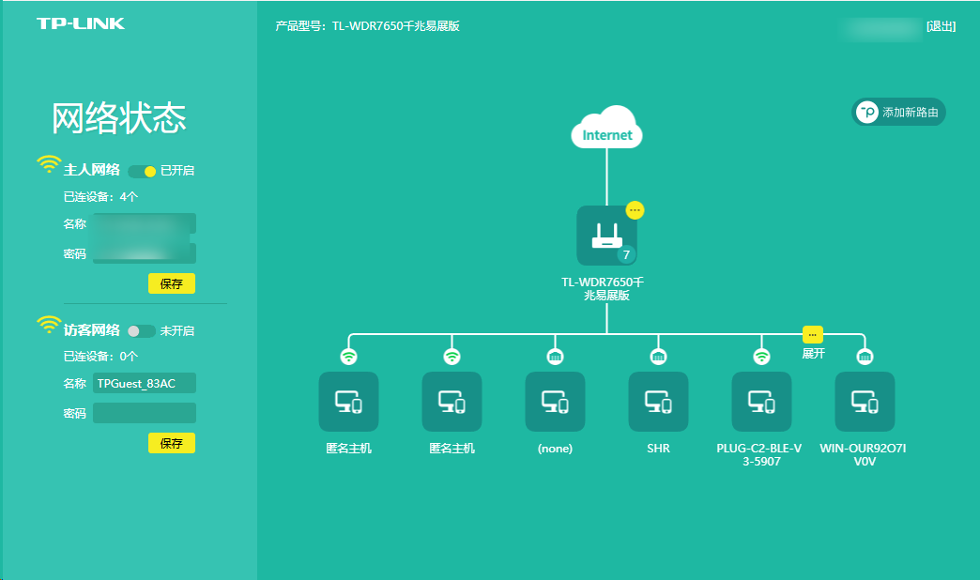This screenshot has height=580, width=980.
Task: Turn off the 主人网络 switch
Action: [x=142, y=171]
